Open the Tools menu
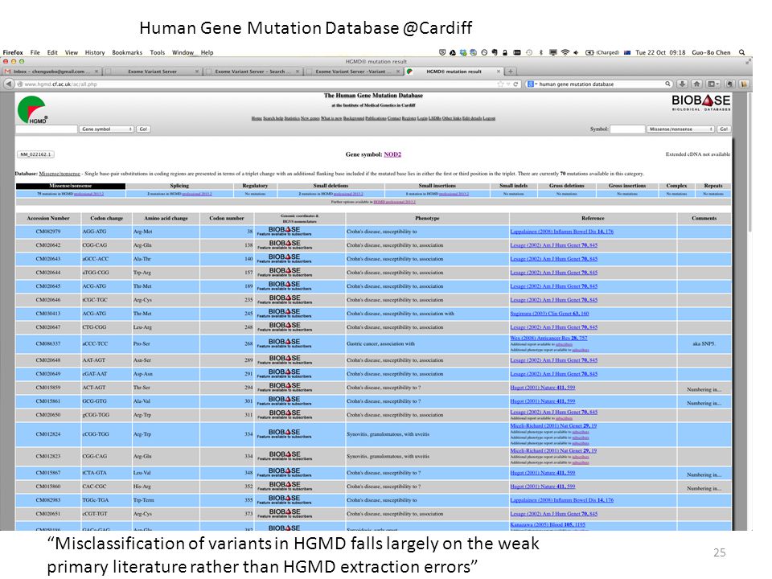 click(x=158, y=52)
